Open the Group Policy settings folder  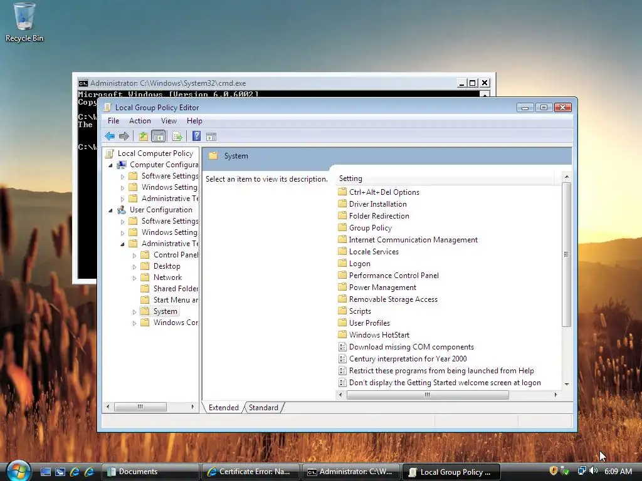[x=366, y=228]
